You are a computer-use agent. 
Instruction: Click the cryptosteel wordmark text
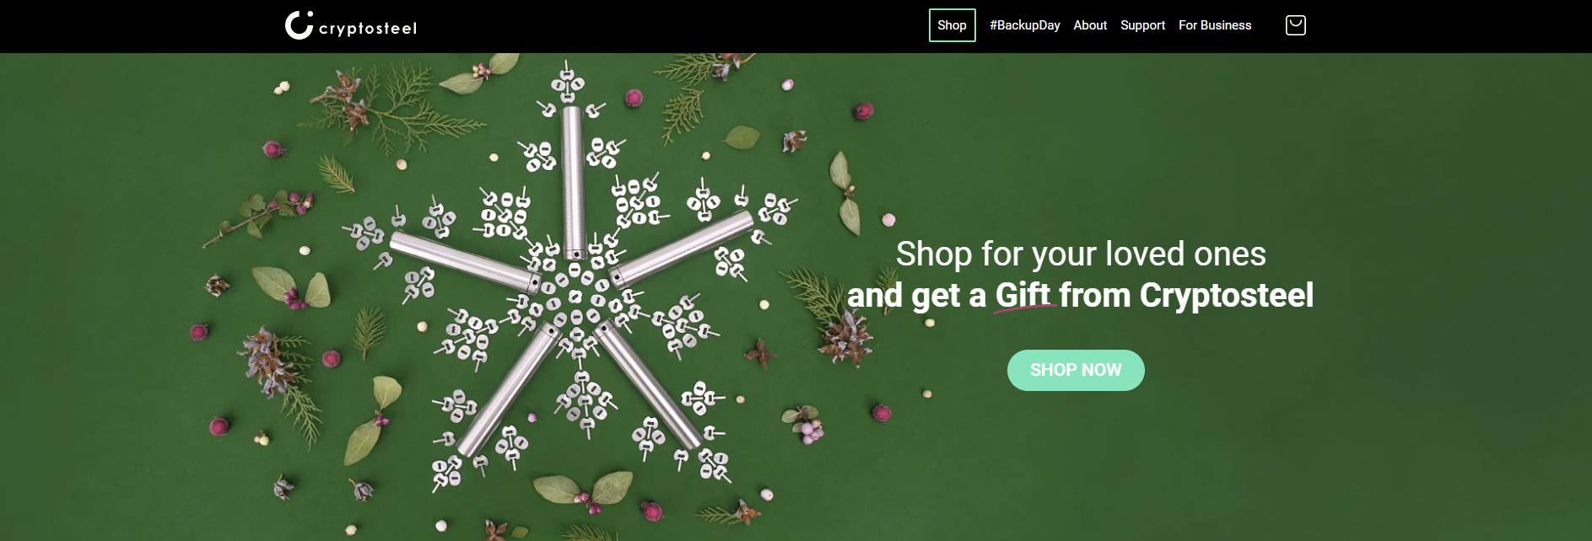(x=368, y=29)
